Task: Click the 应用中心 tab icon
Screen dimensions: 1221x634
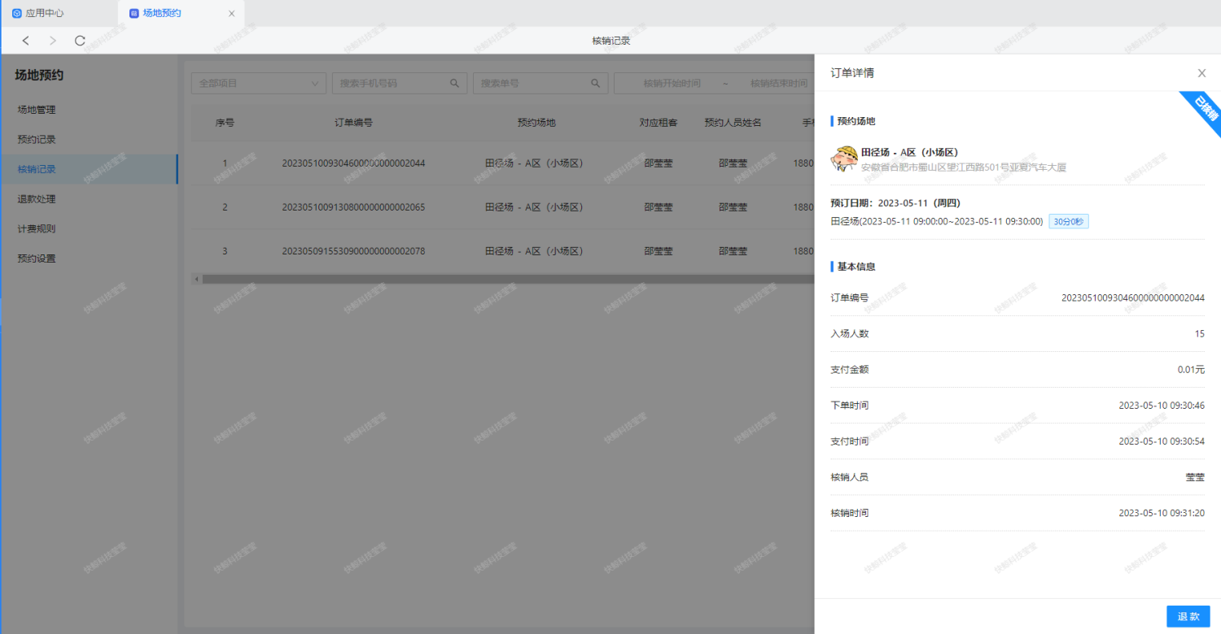Action: pyautogui.click(x=17, y=14)
